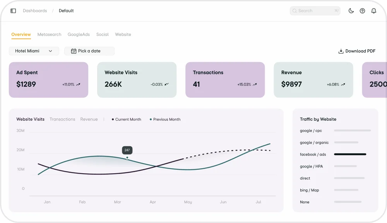Open the Transactions metric card

pos(225,80)
